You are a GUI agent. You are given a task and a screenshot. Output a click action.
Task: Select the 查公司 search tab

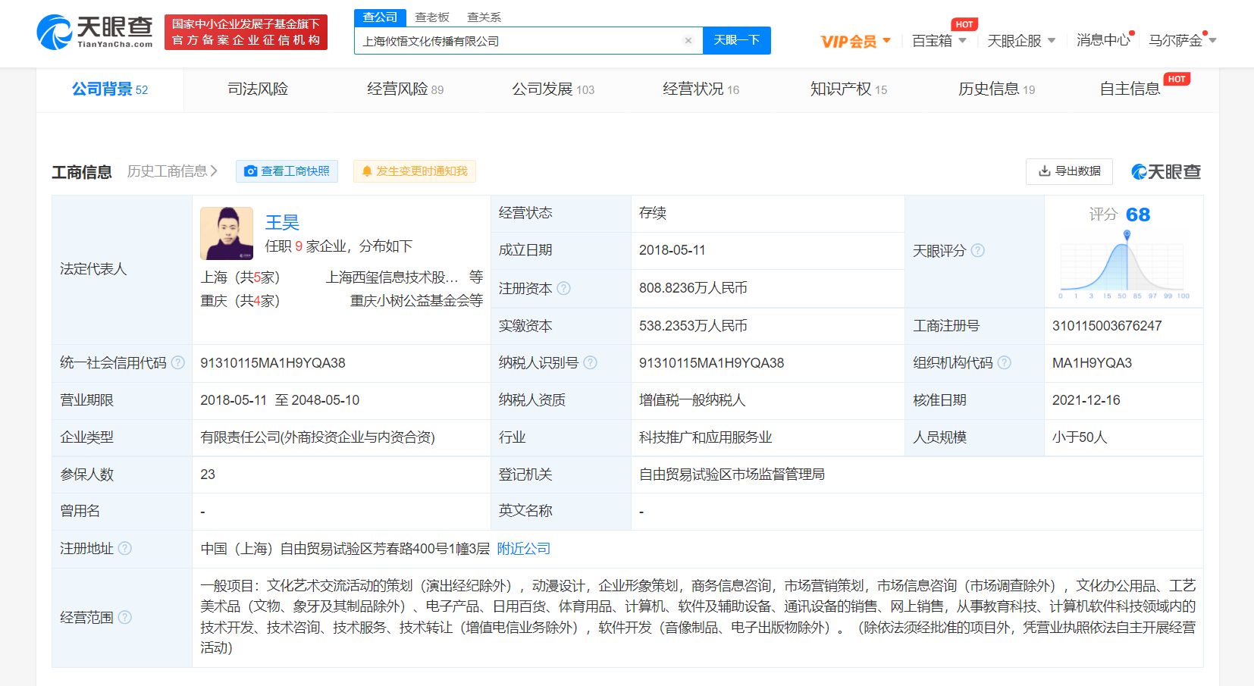tap(380, 17)
